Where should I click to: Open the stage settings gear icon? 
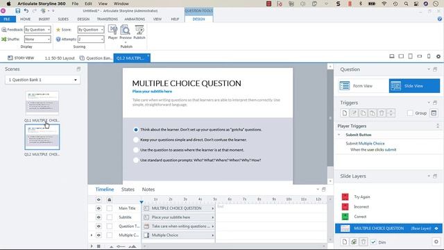point(438,56)
